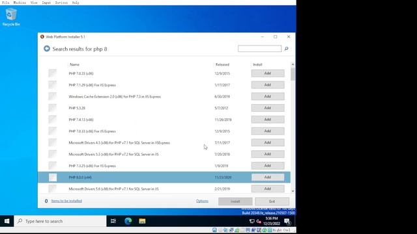This screenshot has width=417, height=234.
Task: Click the 11/23/2020 release date
Action: pos(223,177)
